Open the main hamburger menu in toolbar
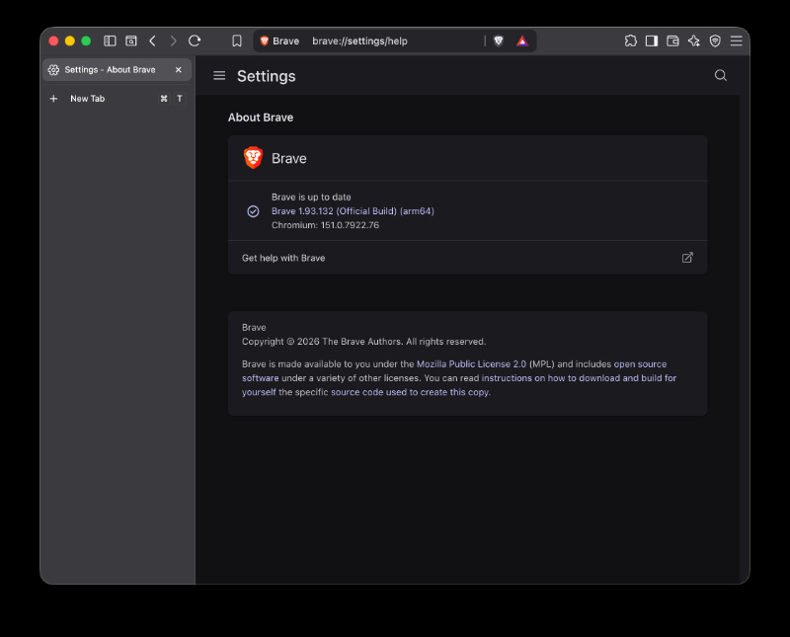 click(736, 40)
